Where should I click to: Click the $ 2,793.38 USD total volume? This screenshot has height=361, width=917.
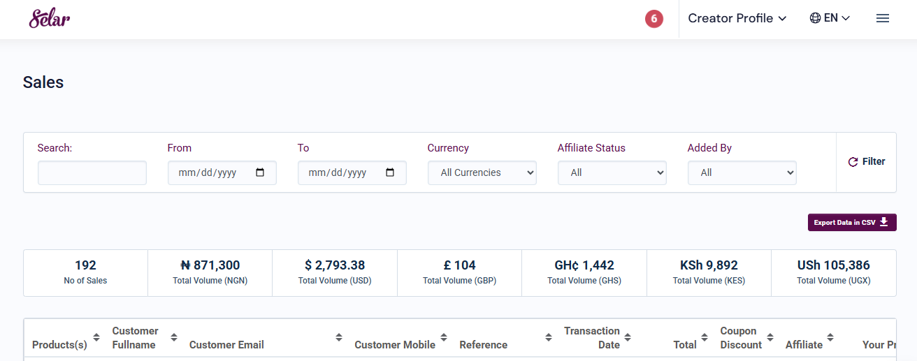(x=335, y=272)
